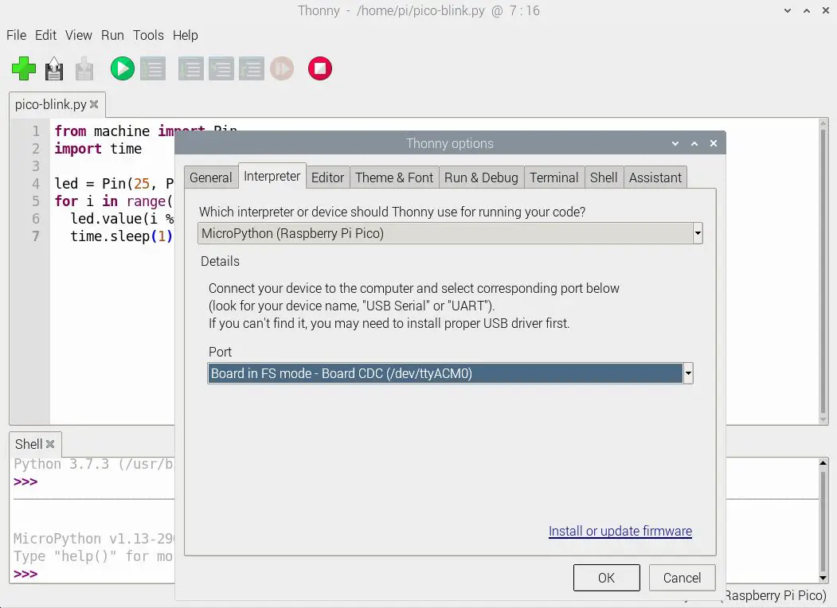Screen dimensions: 837x608
Task: Open the Port dropdown list
Action: click(x=688, y=373)
